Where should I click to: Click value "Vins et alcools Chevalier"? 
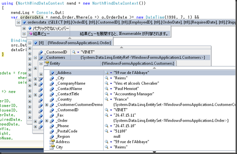pyautogui.click(x=136, y=83)
